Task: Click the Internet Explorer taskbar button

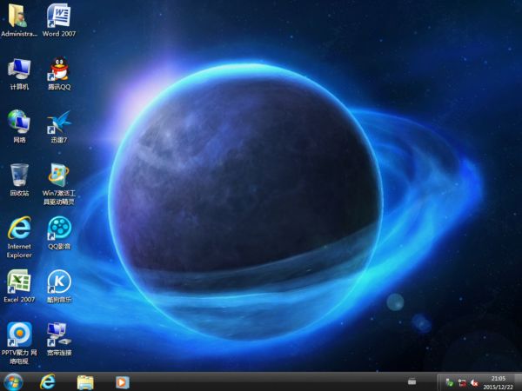Action: [48, 381]
